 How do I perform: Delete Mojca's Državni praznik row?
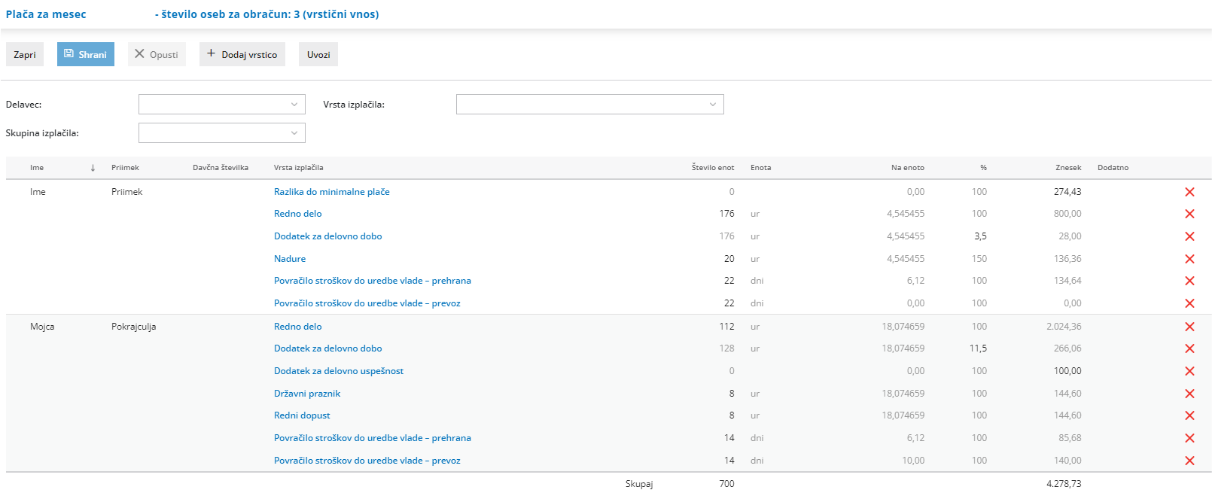(x=1189, y=394)
